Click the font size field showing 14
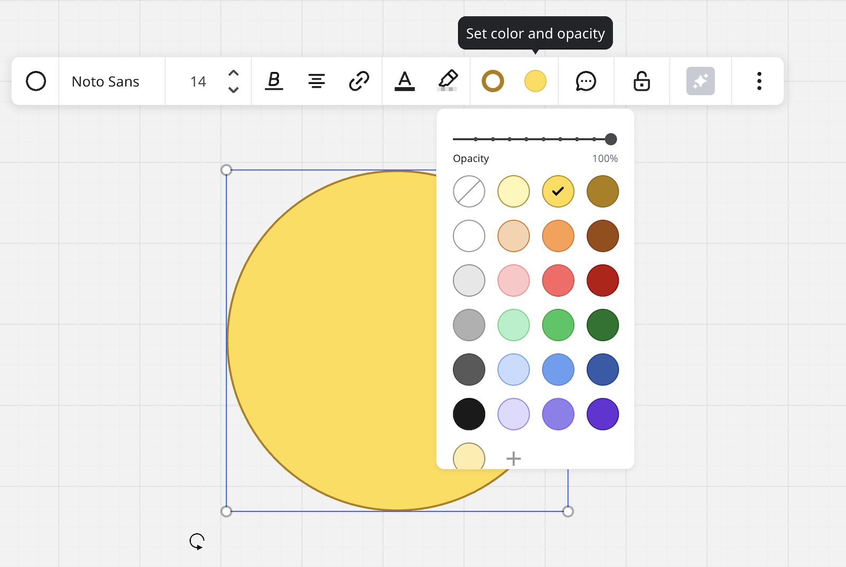The image size is (846, 567). point(198,82)
